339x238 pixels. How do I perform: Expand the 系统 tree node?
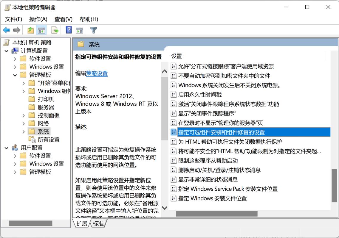coord(24,131)
